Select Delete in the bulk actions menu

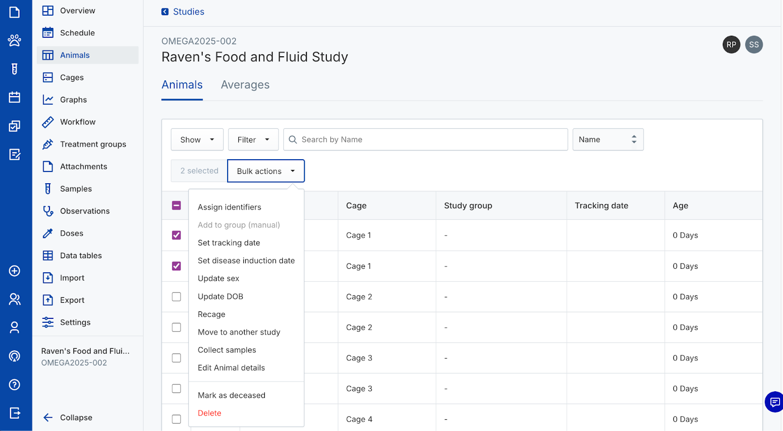(x=209, y=413)
